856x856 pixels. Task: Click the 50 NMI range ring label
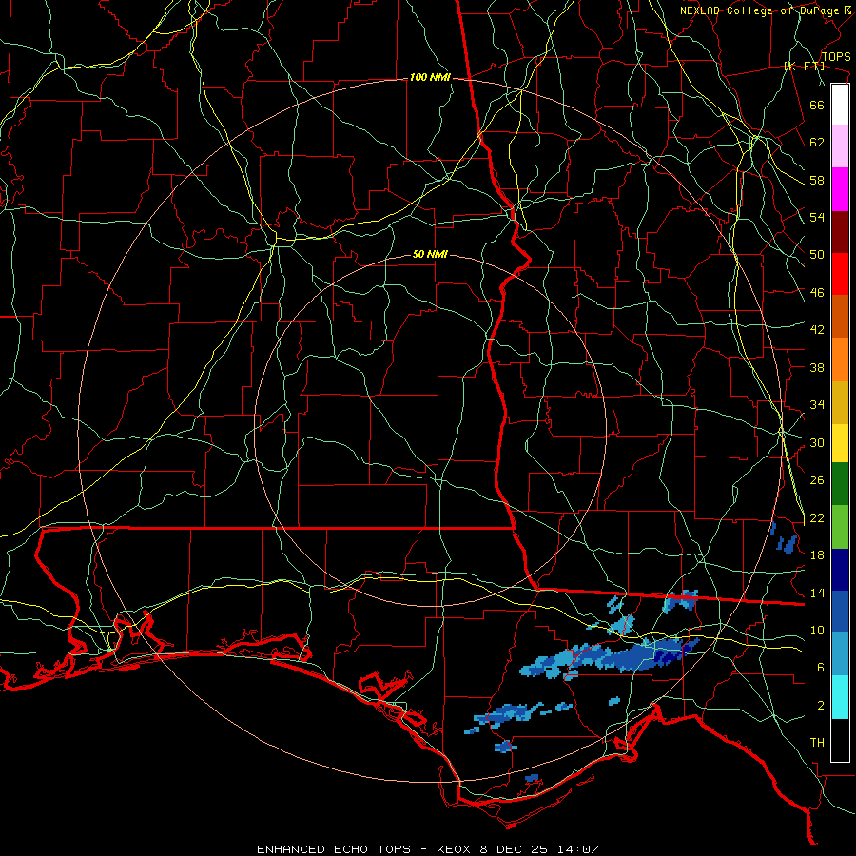(x=430, y=254)
